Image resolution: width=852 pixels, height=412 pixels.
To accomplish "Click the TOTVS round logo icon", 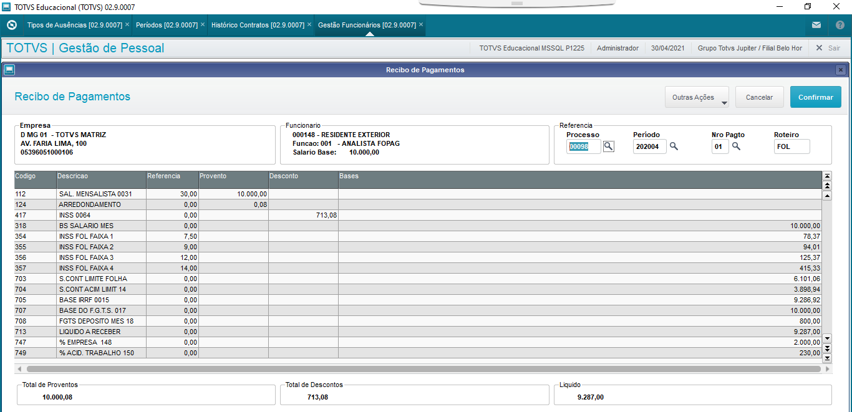I will [11, 25].
